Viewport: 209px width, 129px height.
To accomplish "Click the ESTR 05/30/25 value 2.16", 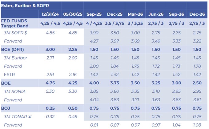I will pyautogui.click(x=73, y=74).
